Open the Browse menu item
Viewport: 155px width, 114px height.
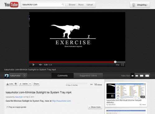tap(72, 5)
